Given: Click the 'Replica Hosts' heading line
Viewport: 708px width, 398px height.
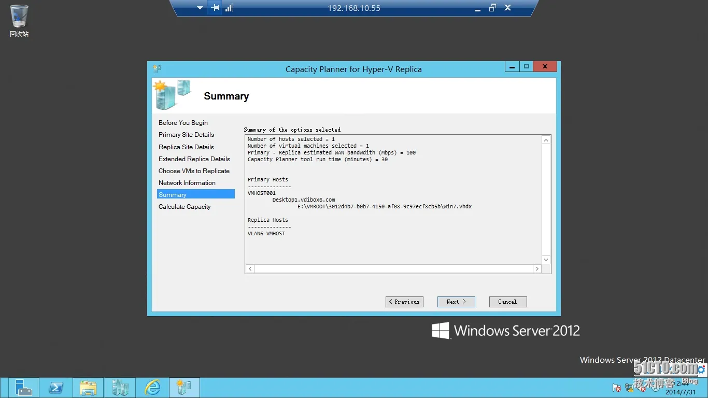Looking at the screenshot, I should point(268,220).
